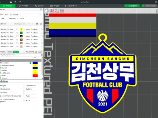Select the blue.stl part
This screenshot has height=118, width=158.
4,68
